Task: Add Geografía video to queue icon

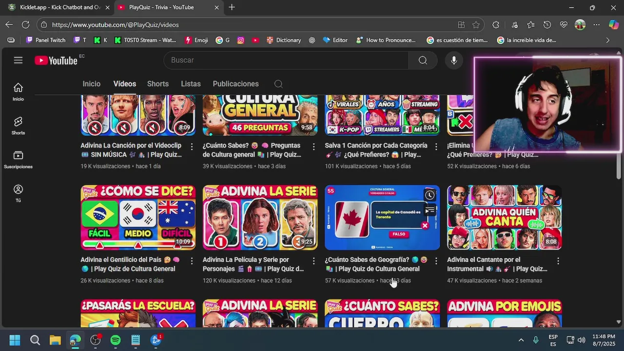Action: tap(429, 211)
